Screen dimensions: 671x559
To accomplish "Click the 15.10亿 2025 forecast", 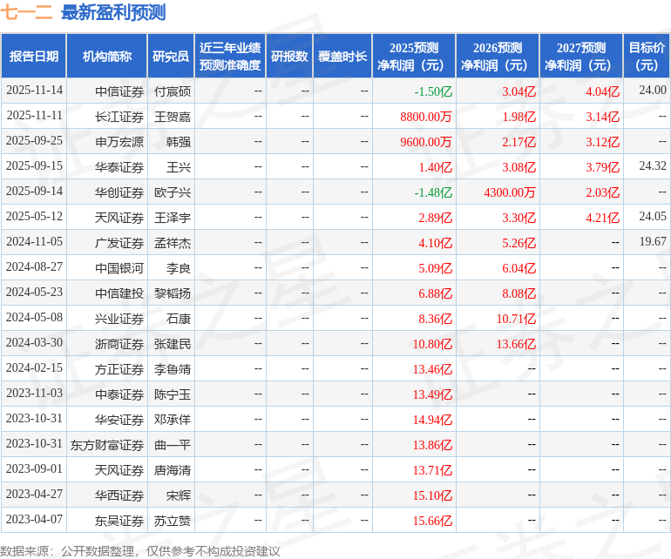I will 432,495.
